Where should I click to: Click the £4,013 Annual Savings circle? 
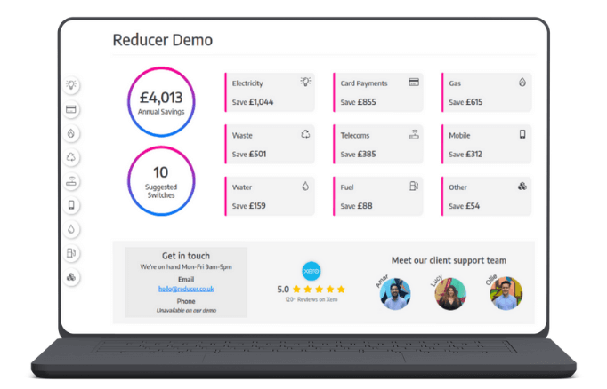tap(161, 102)
